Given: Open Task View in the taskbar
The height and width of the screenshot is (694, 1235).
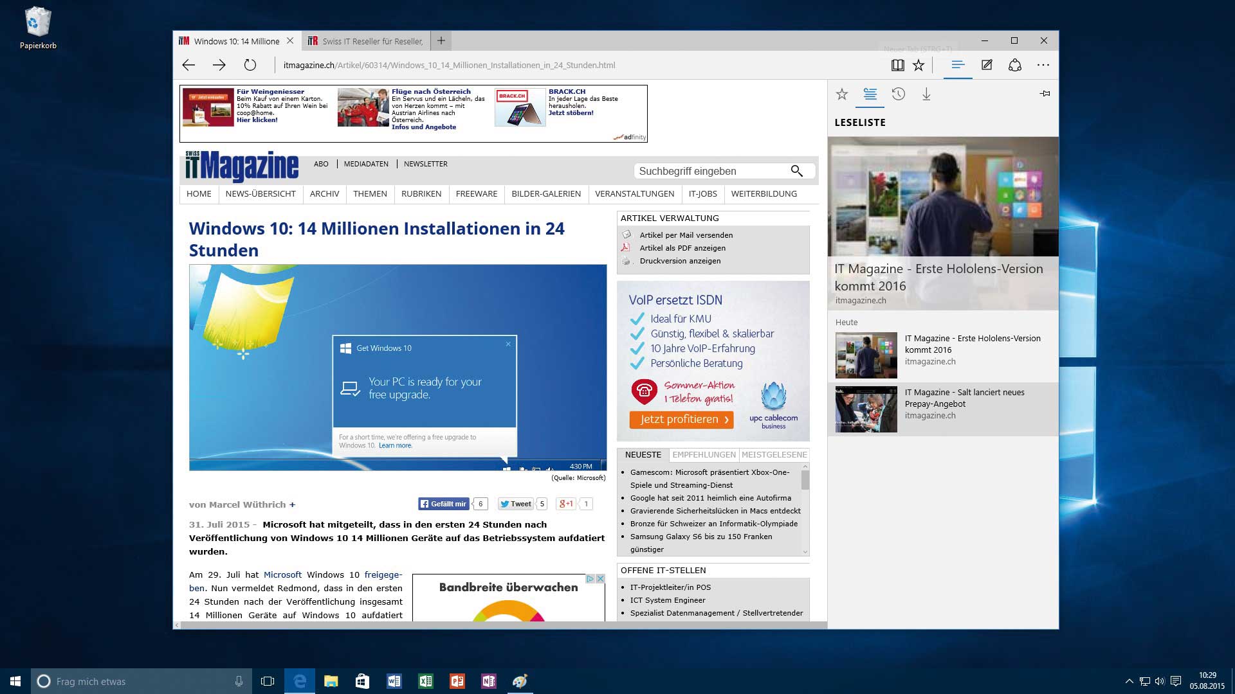Looking at the screenshot, I should pos(268,681).
